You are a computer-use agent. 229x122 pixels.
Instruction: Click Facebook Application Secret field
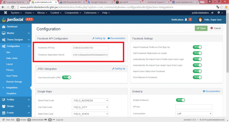(90, 55)
